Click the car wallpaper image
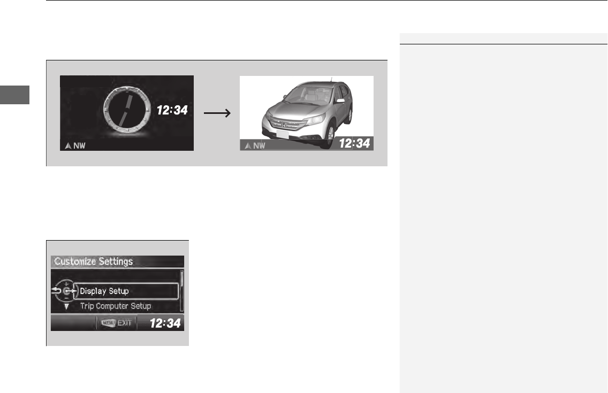 [x=307, y=113]
